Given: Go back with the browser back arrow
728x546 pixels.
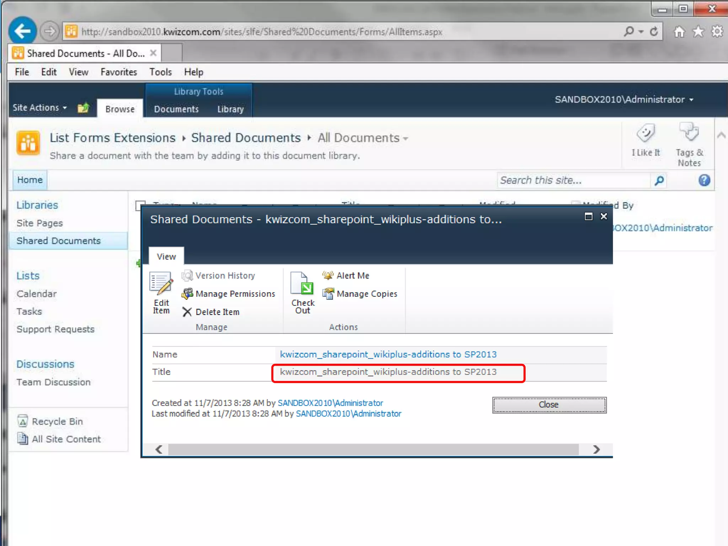Looking at the screenshot, I should 22,31.
